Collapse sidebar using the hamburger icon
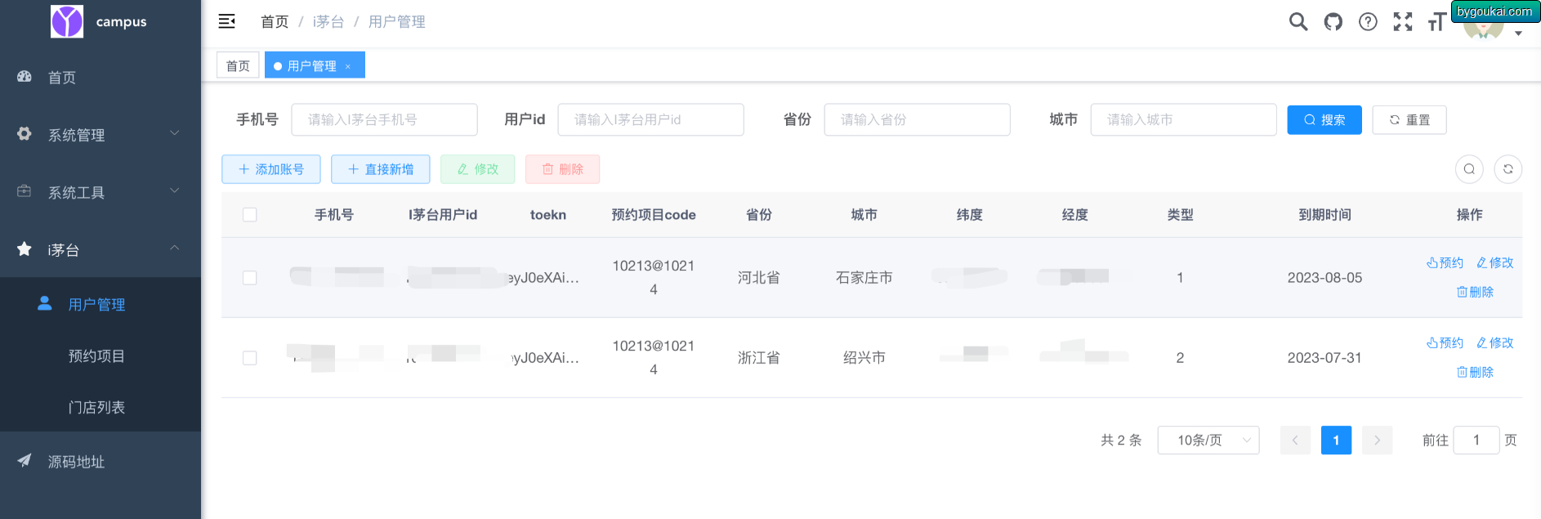 click(x=227, y=21)
